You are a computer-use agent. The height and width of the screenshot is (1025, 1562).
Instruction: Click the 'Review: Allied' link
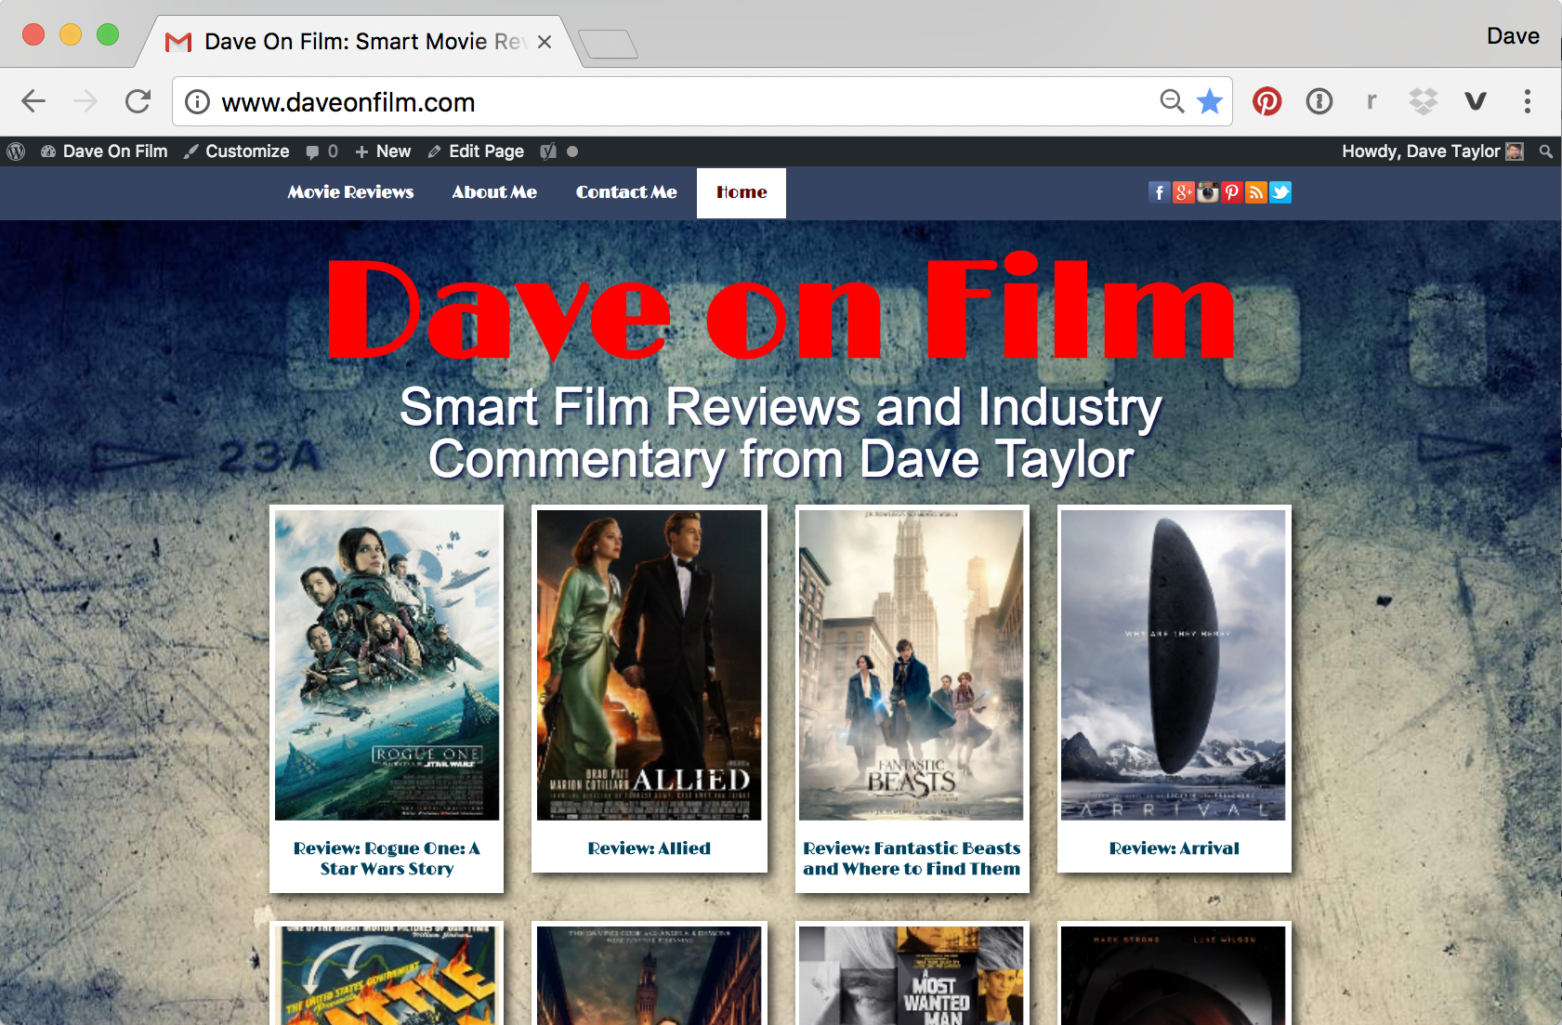pyautogui.click(x=649, y=848)
